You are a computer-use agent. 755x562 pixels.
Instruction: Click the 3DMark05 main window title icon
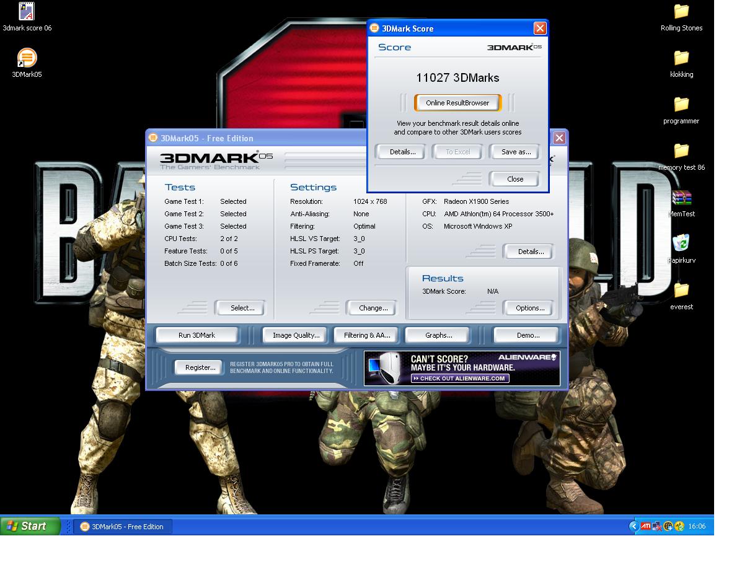153,138
